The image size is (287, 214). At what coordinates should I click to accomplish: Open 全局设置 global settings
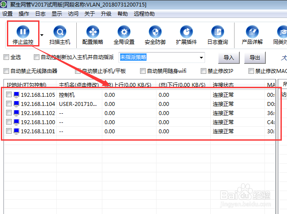124,35
